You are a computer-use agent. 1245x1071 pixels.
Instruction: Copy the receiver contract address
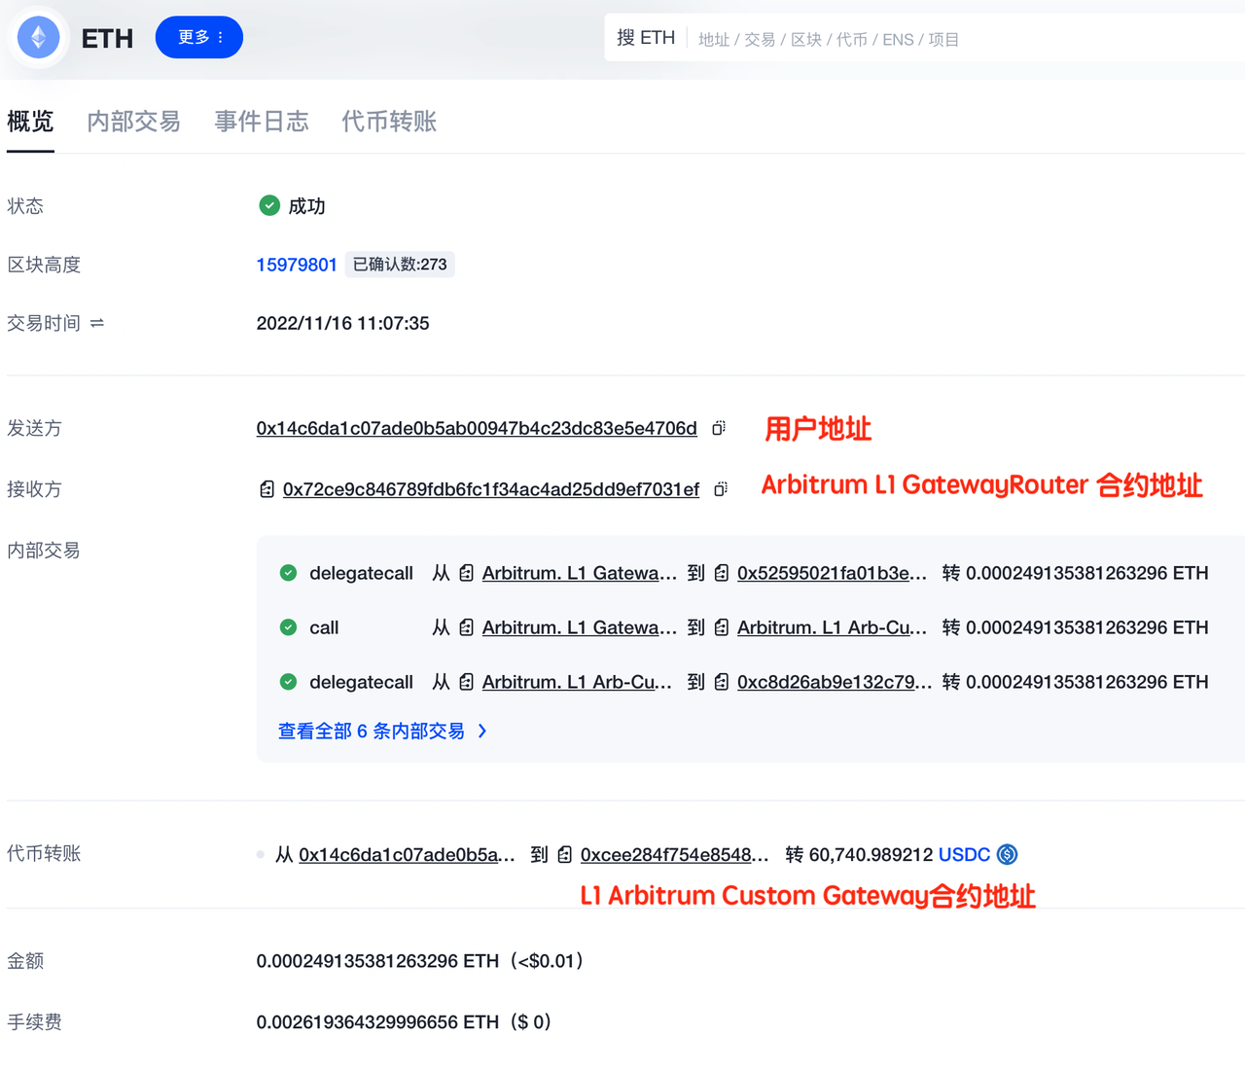[x=721, y=489]
